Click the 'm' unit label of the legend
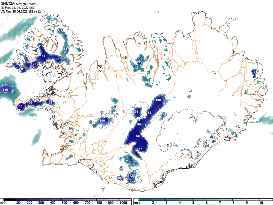This screenshot has height=205, width=273. (x=2, y=203)
